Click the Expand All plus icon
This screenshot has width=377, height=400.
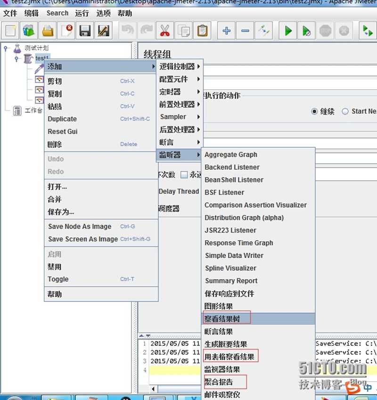(226, 31)
